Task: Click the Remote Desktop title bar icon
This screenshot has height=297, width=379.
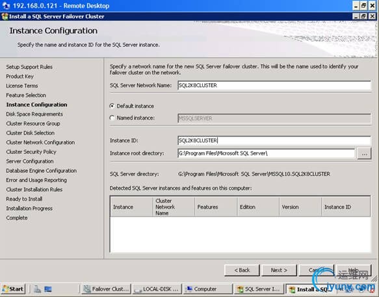Action: tap(6, 6)
